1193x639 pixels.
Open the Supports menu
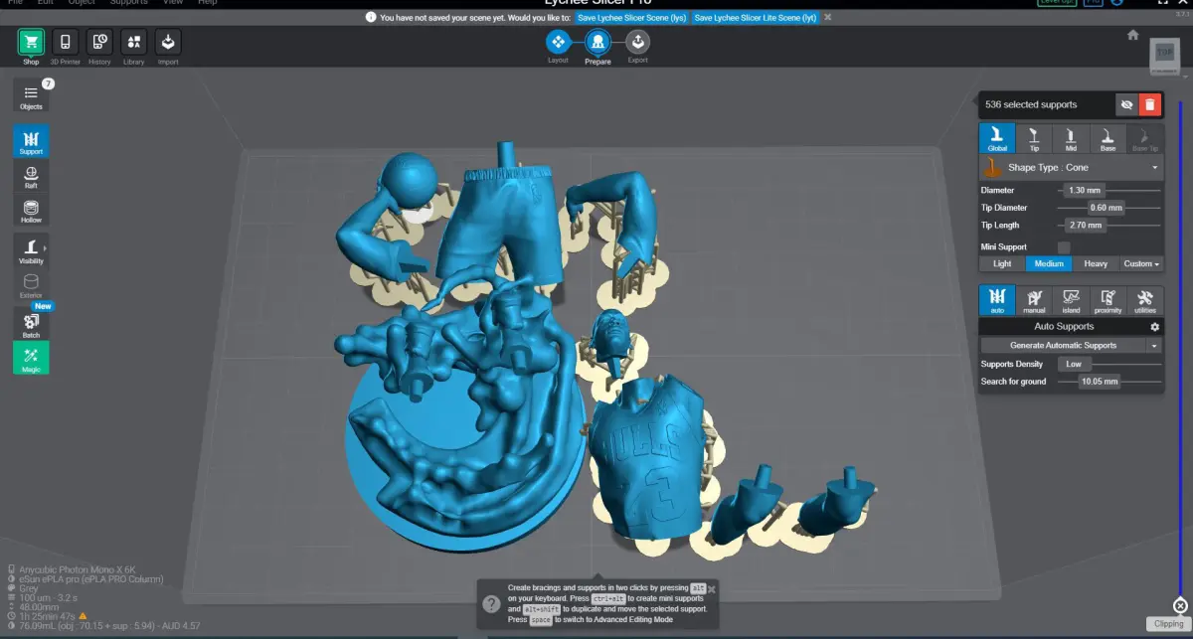coord(128,3)
